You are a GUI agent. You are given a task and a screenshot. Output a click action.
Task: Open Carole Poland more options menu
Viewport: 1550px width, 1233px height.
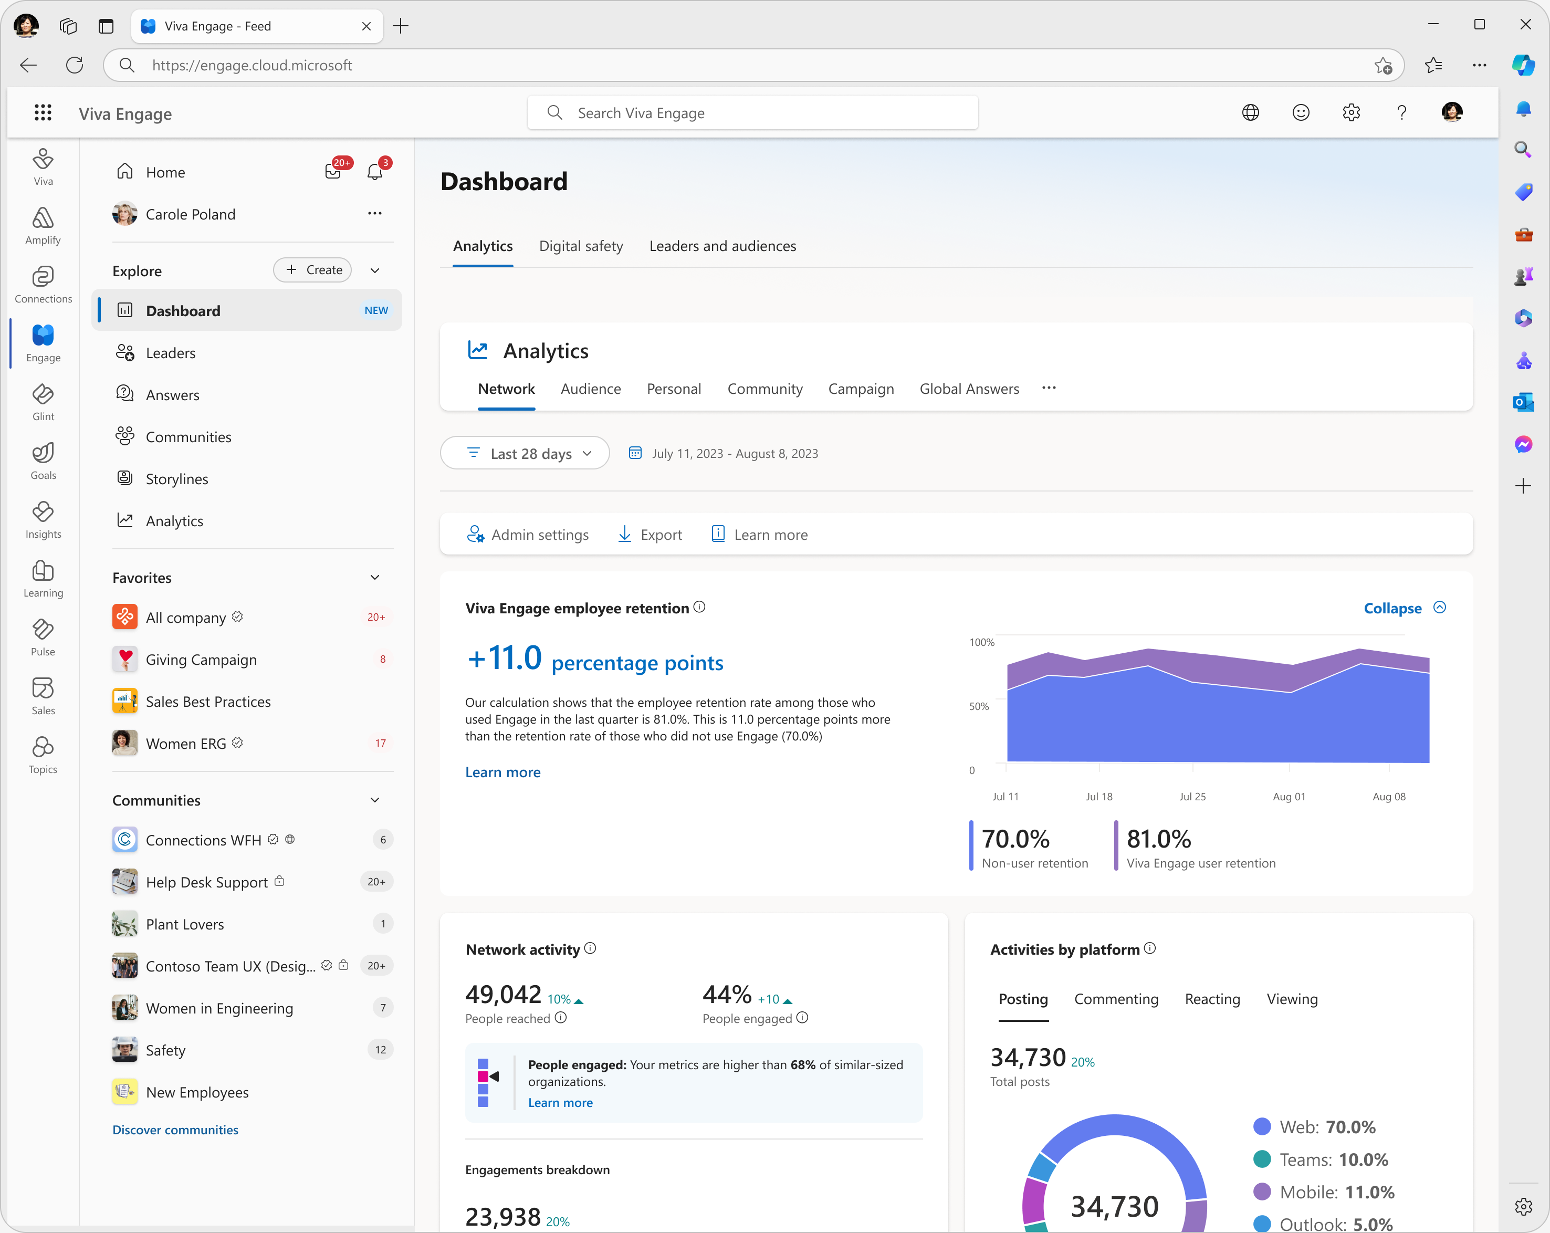[x=374, y=214]
